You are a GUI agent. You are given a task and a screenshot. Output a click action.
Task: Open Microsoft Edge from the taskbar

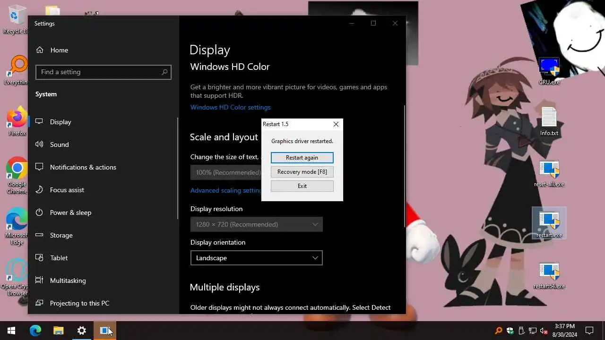tap(35, 331)
